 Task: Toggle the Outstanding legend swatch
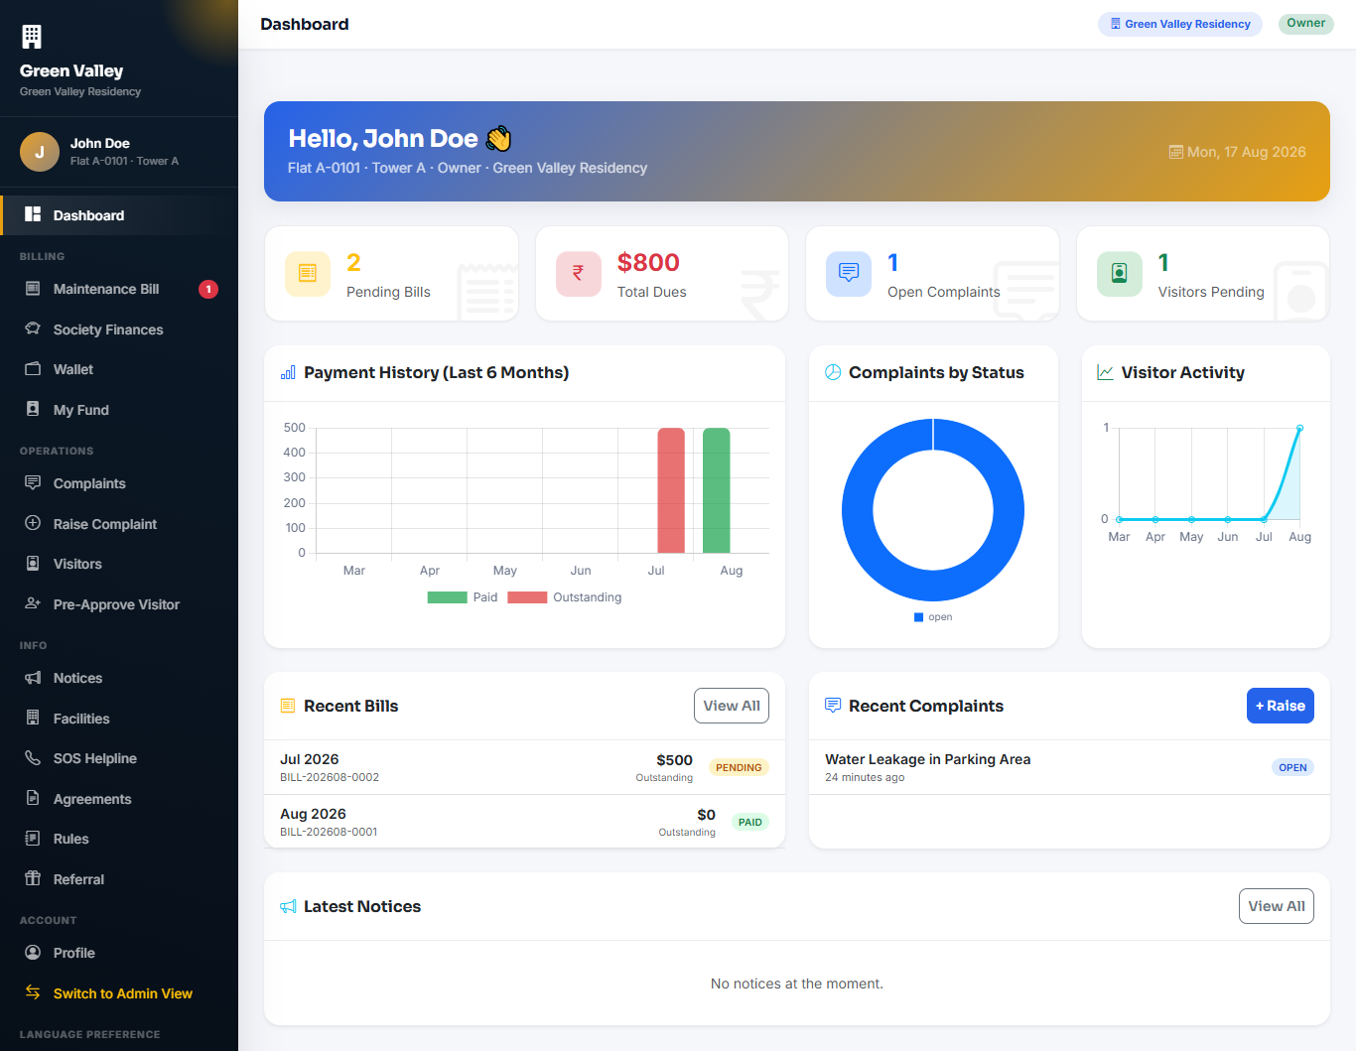527,597
